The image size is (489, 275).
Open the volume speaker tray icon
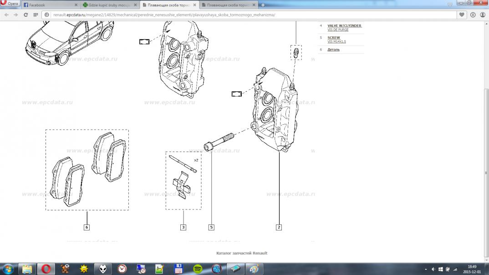click(x=433, y=270)
